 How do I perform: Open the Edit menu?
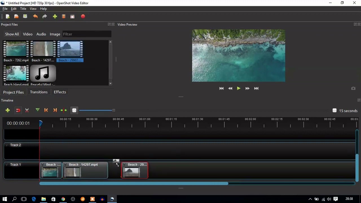(x=14, y=9)
